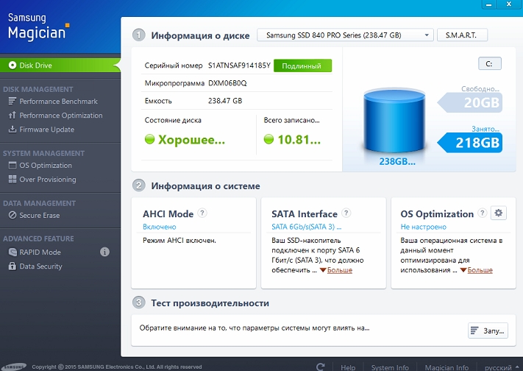Click the RAPID Mode info icon
This screenshot has width=523, height=371.
tap(104, 252)
